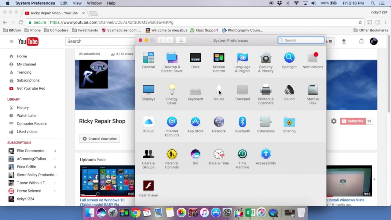
Task: Open Notifications preferences
Action: [x=313, y=61]
